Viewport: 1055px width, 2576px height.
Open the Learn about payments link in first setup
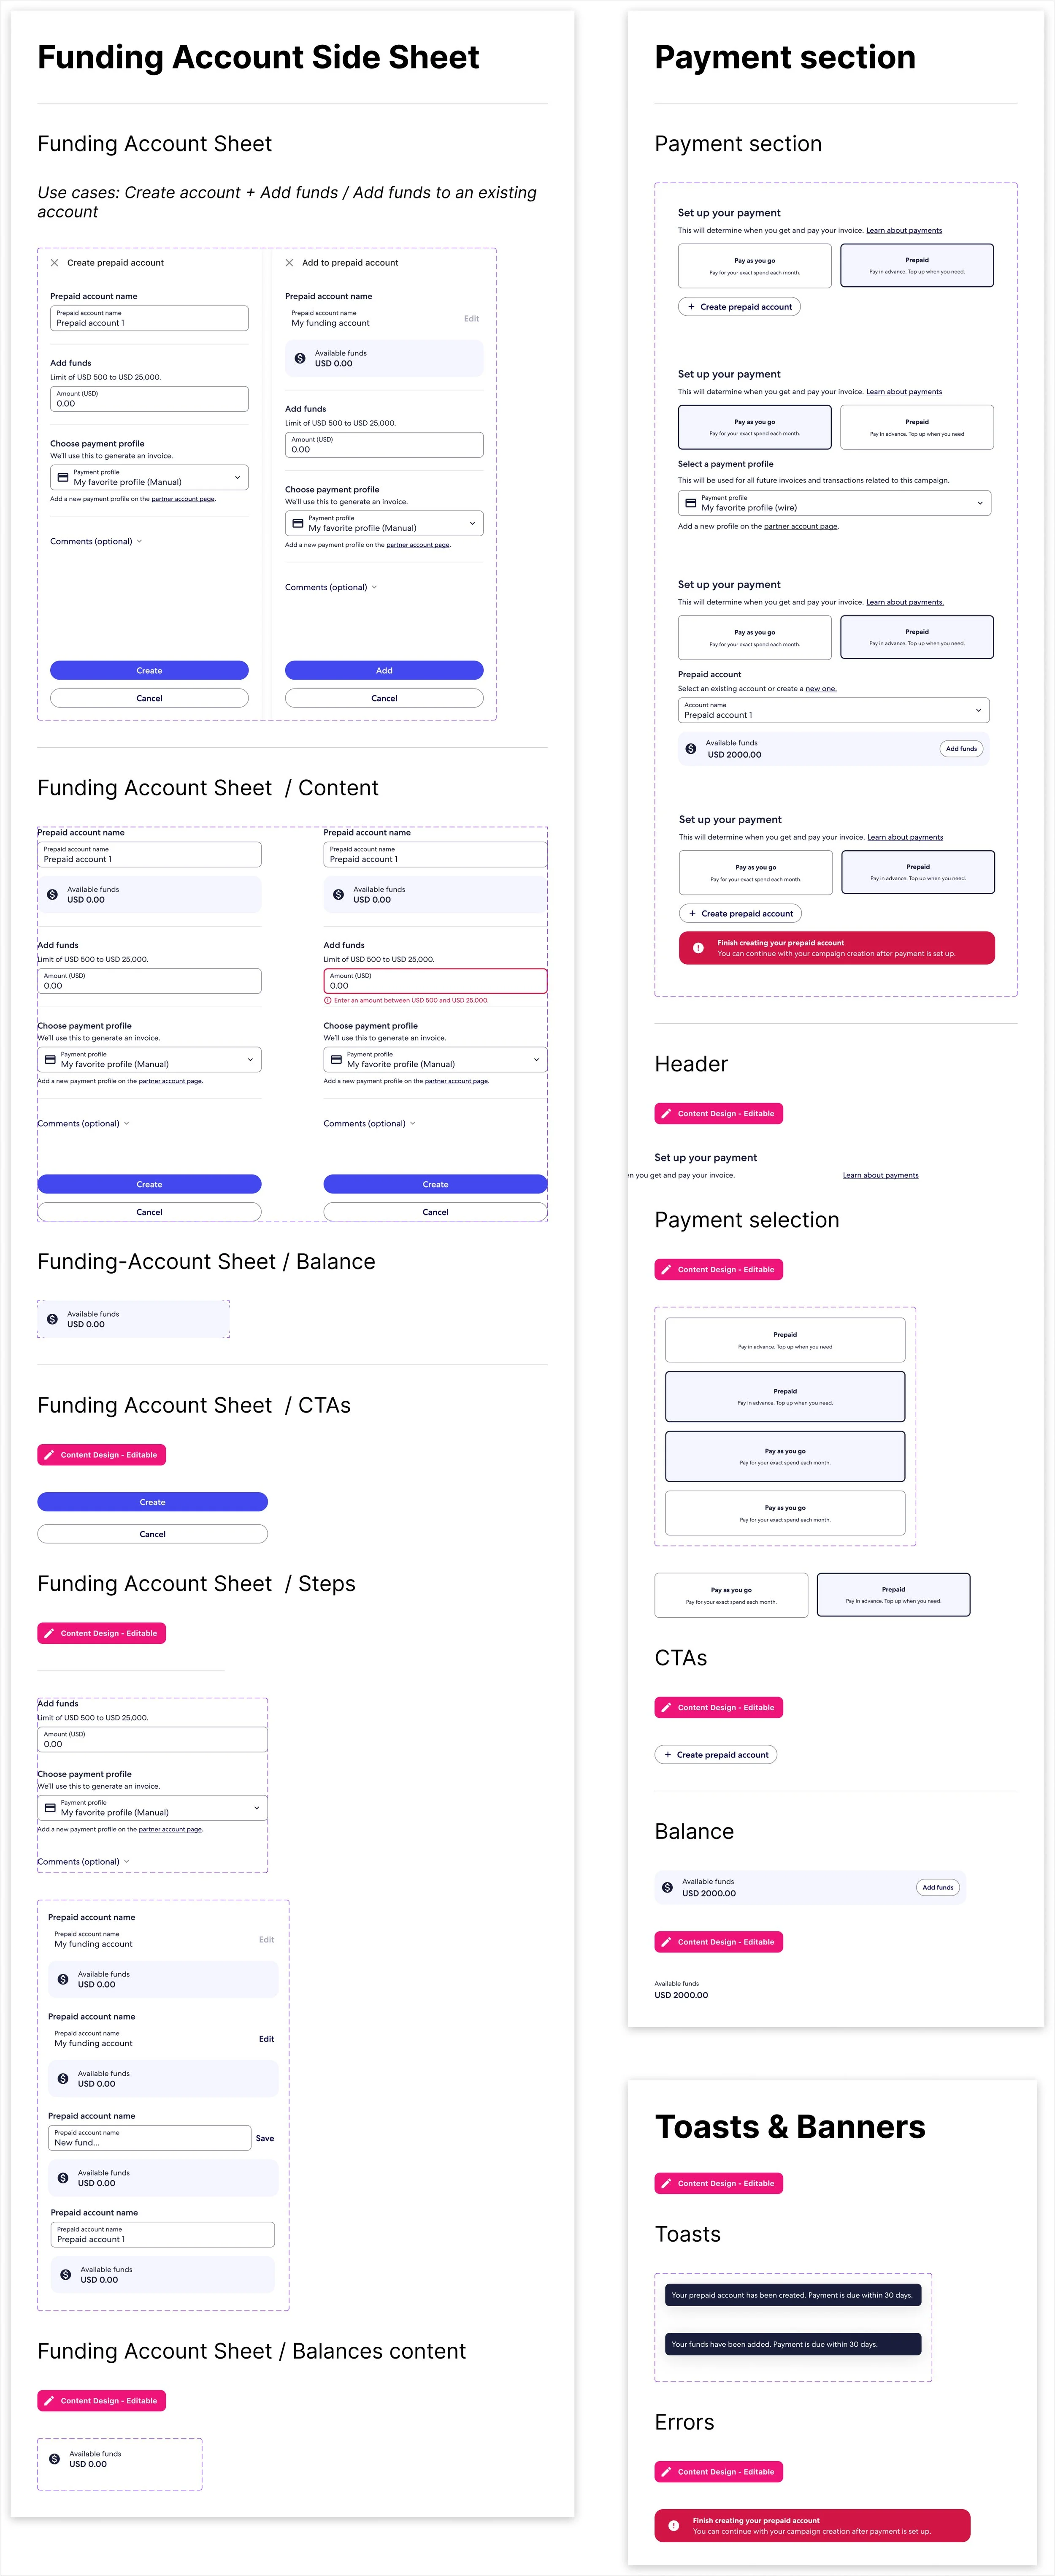pyautogui.click(x=904, y=231)
